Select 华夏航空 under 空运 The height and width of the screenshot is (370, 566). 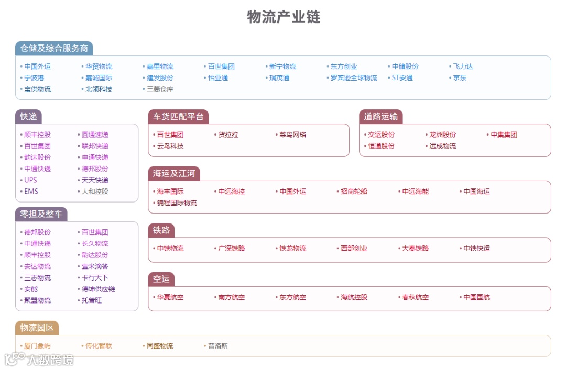tap(170, 297)
